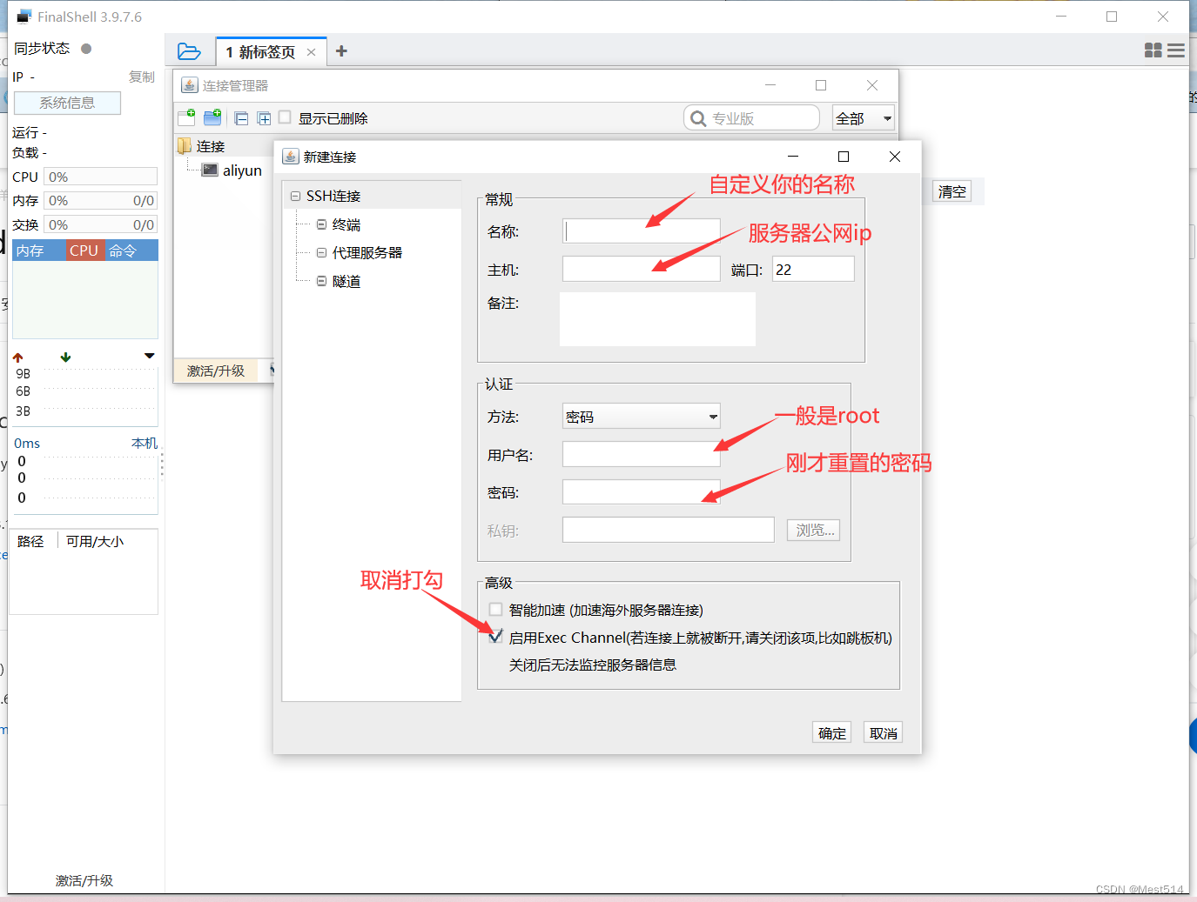Click the expand-all connections icon
The height and width of the screenshot is (902, 1197).
(x=264, y=117)
